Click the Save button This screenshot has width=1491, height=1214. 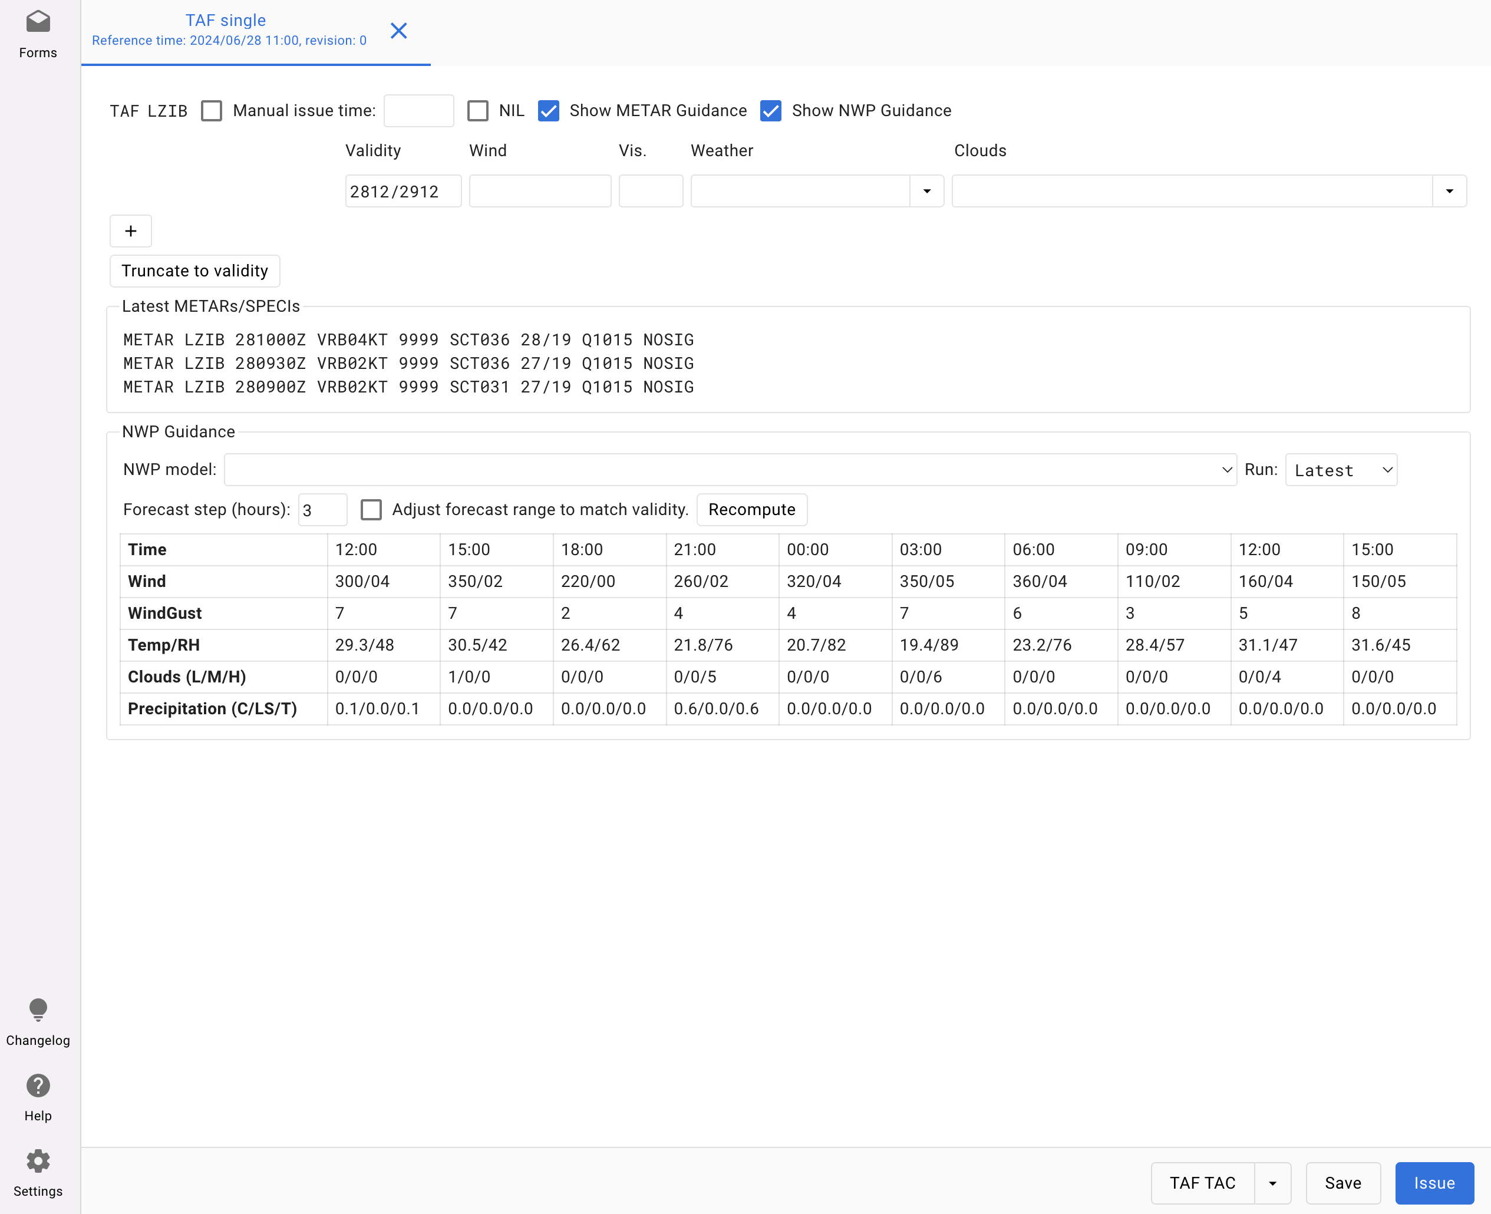coord(1342,1183)
